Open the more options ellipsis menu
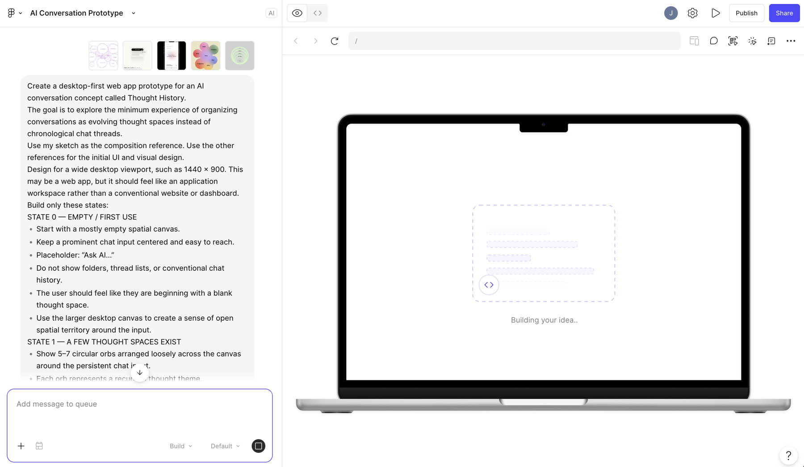Image resolution: width=804 pixels, height=467 pixels. 791,41
